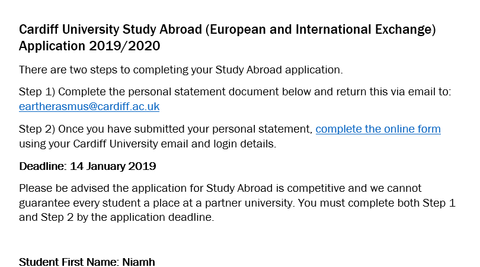
Task: Follow the 'complete the online form' link
Action: tap(378, 128)
